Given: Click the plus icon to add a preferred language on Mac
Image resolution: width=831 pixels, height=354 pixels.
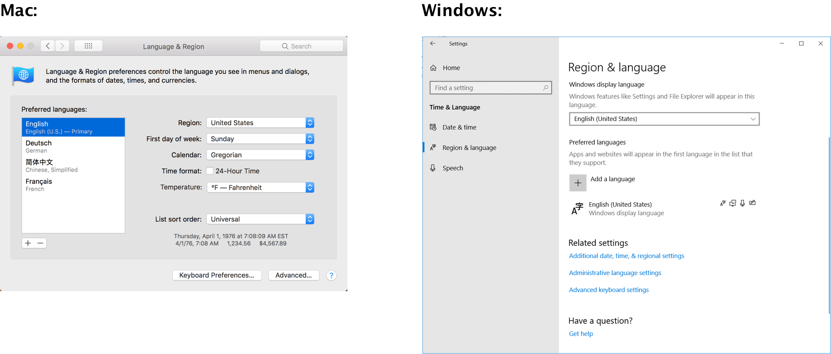Looking at the screenshot, I should click(28, 243).
